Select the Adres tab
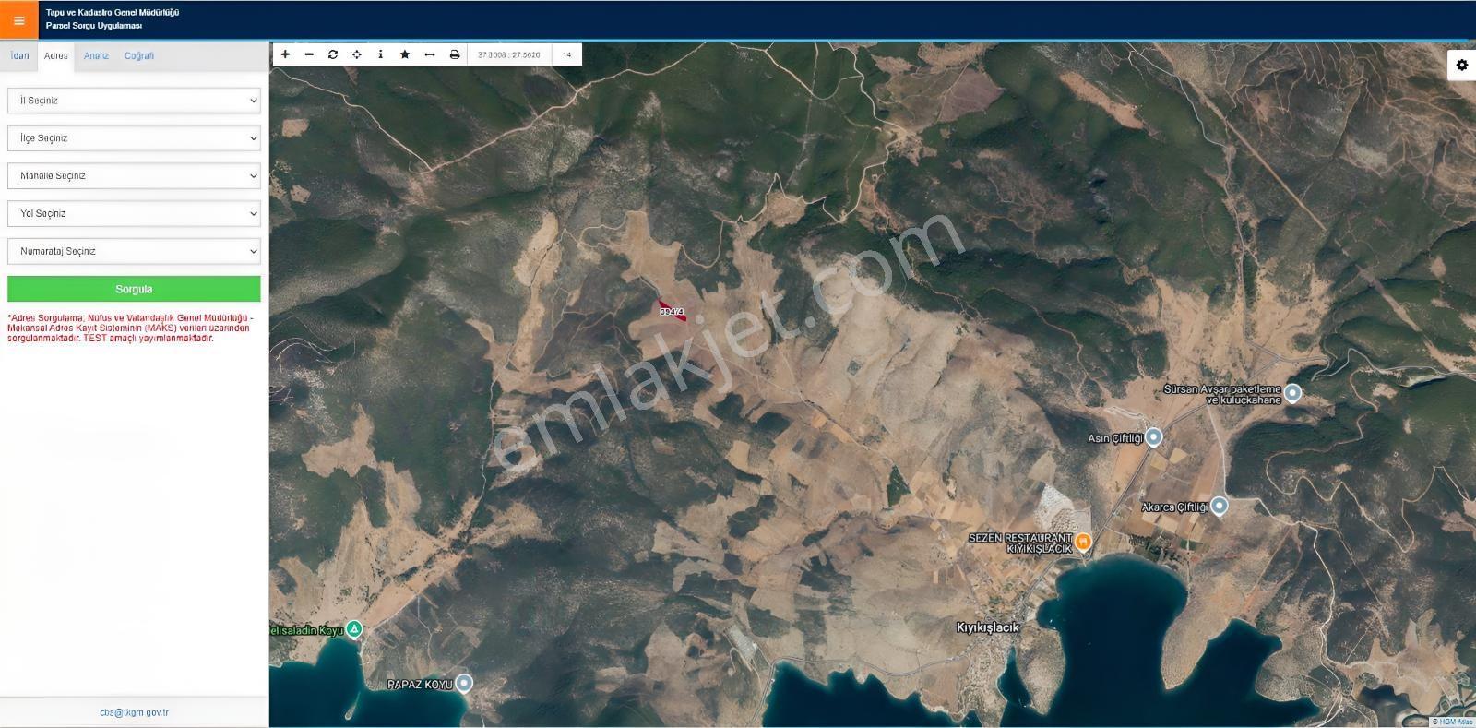 click(x=56, y=55)
